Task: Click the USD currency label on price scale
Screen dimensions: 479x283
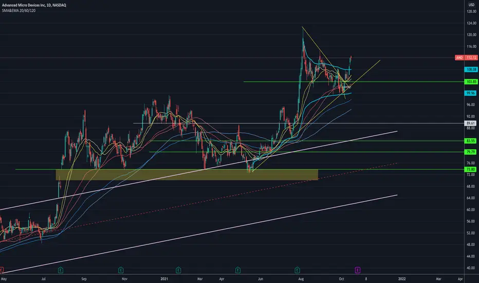Action: 471,5
